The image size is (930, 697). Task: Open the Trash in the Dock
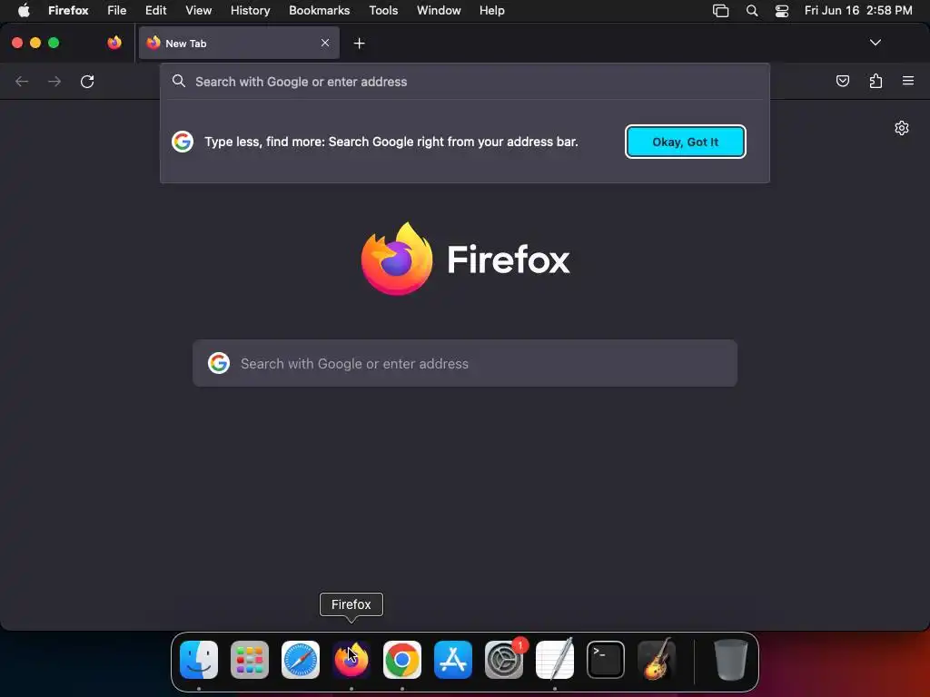(731, 660)
